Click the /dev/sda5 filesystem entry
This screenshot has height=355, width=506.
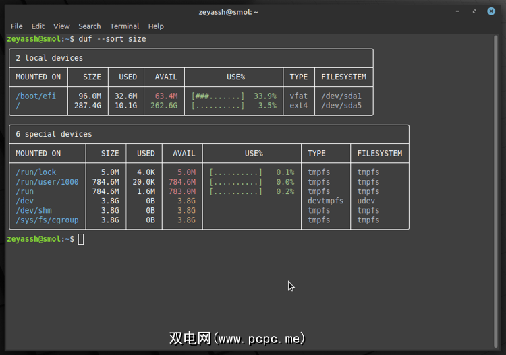tap(341, 106)
